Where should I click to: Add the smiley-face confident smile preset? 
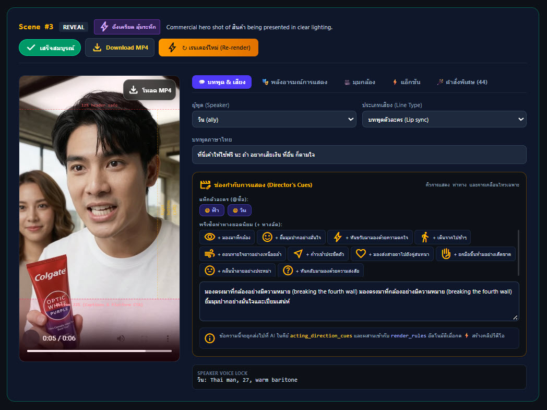point(291,237)
